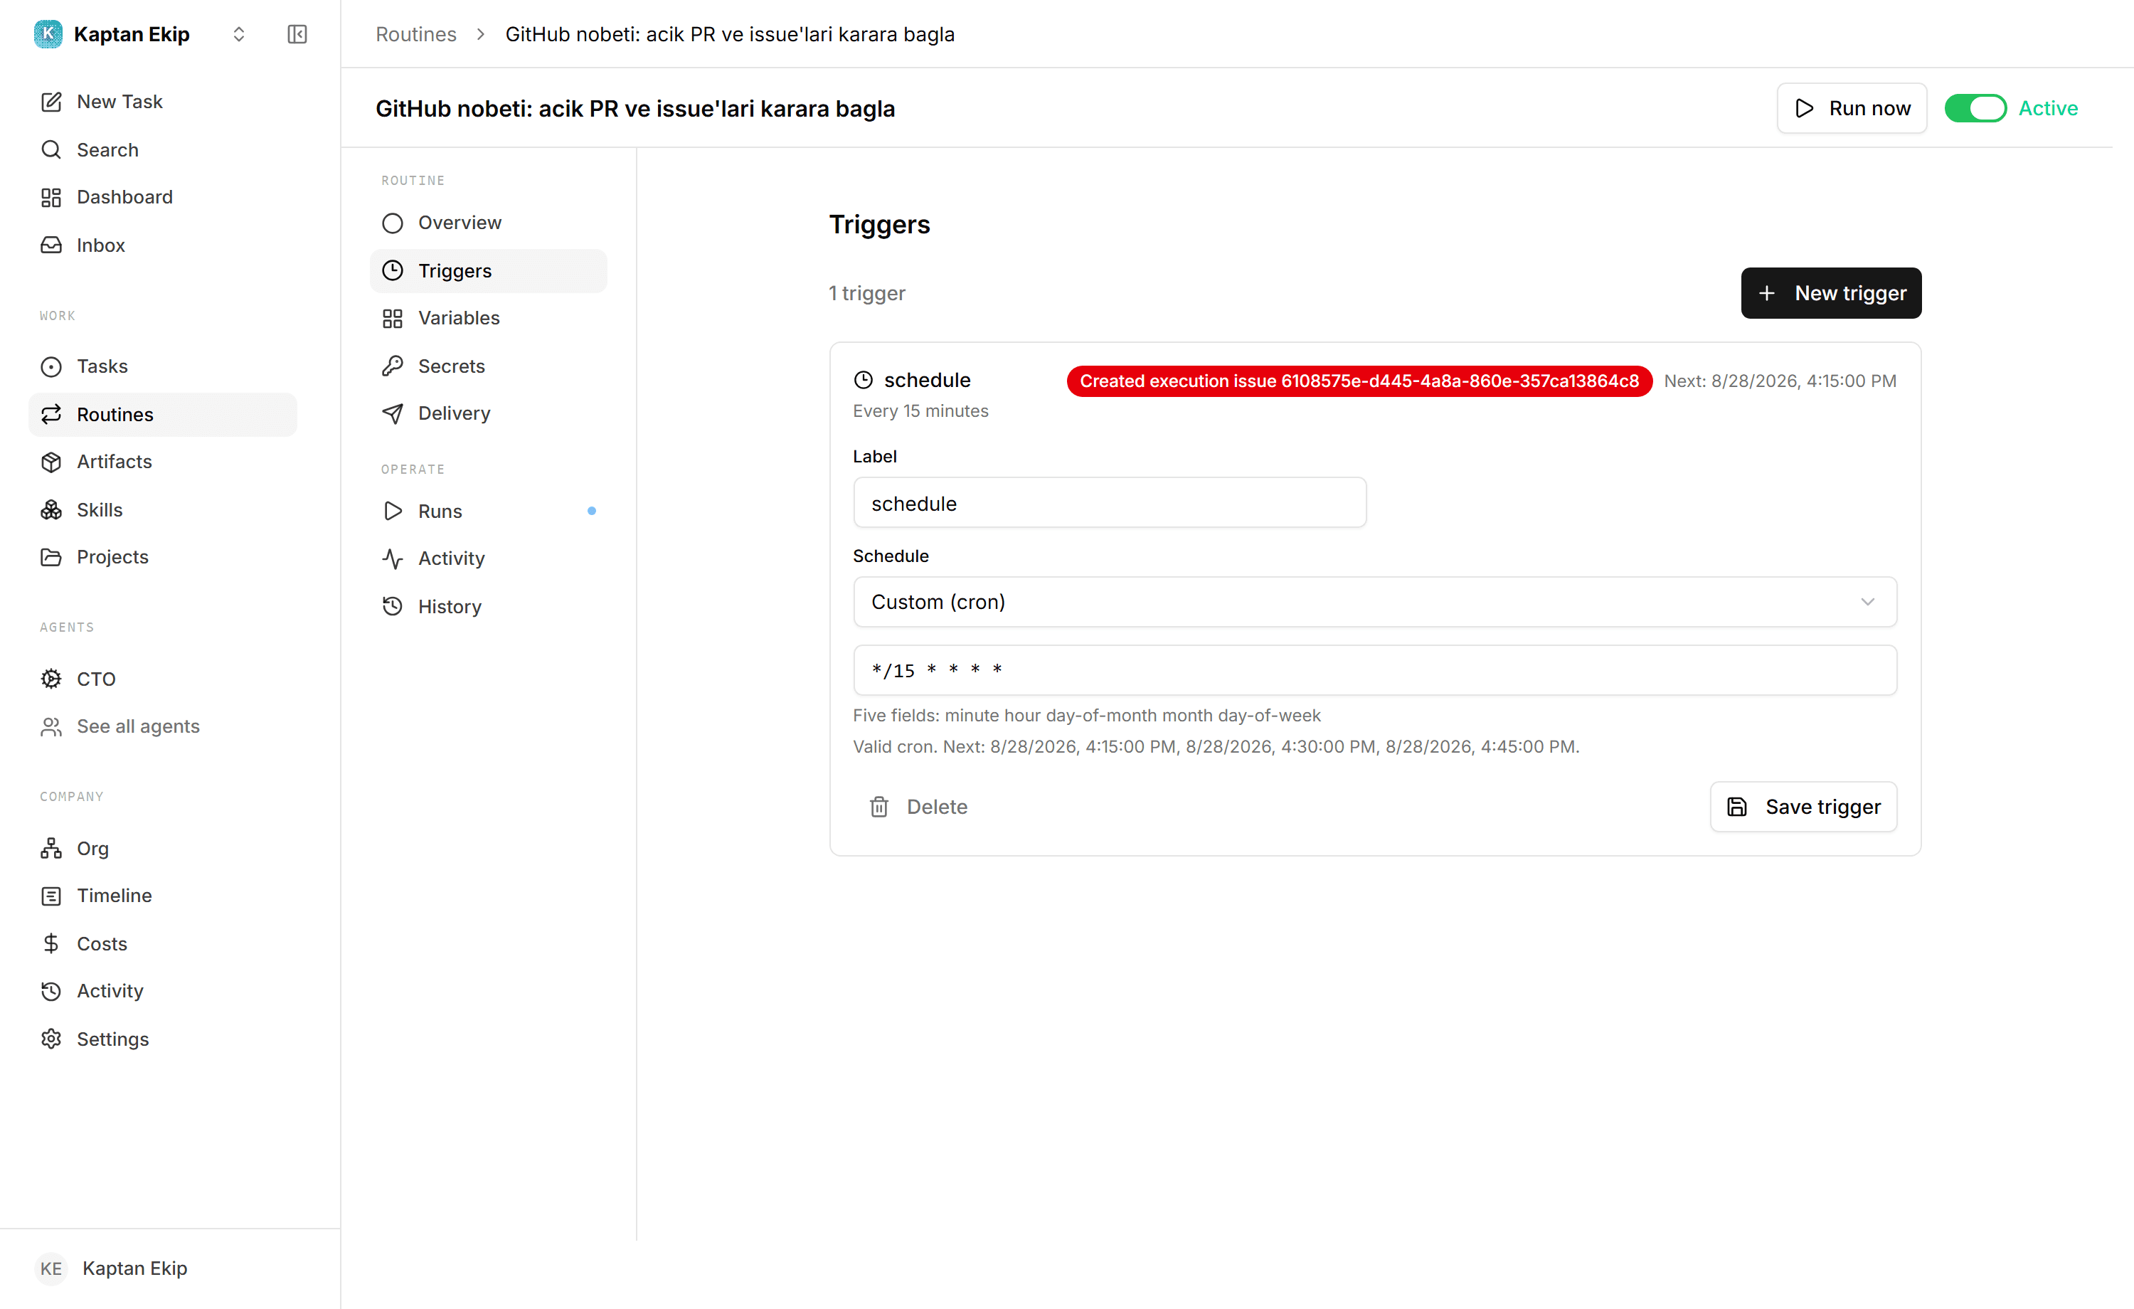The image size is (2134, 1309).
Task: Open the Custom (cron) schedule dropdown
Action: click(1374, 602)
